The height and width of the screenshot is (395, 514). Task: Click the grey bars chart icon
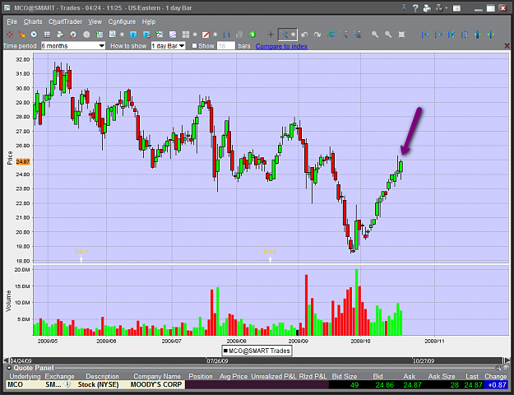(x=239, y=35)
